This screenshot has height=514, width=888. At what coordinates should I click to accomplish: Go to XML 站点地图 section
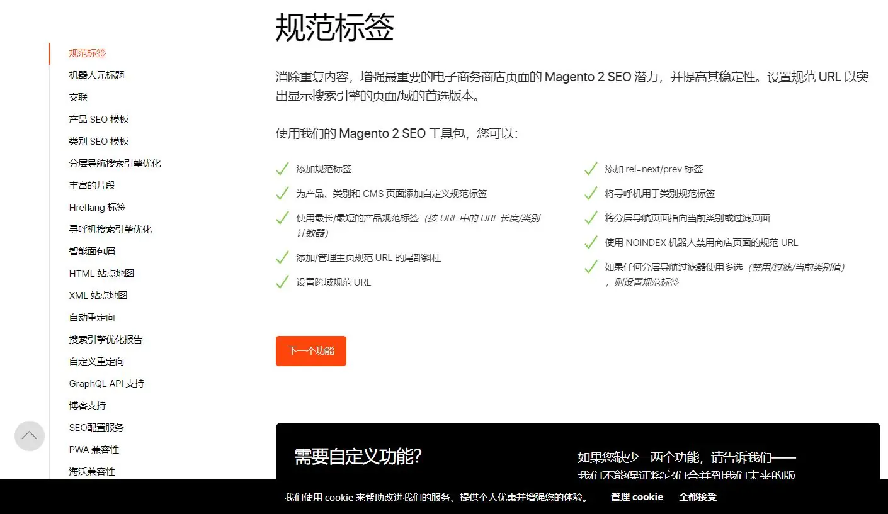(x=98, y=296)
